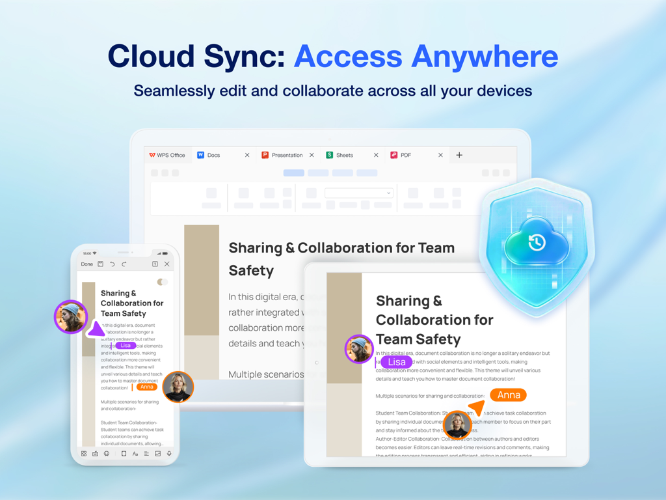Open a new tab with the plus button
This screenshot has height=500, width=666.
459,155
